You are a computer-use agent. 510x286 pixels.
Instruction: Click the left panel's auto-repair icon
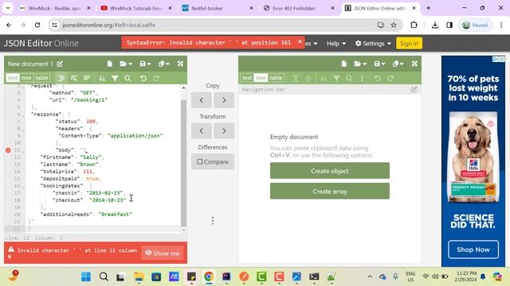coord(74,78)
